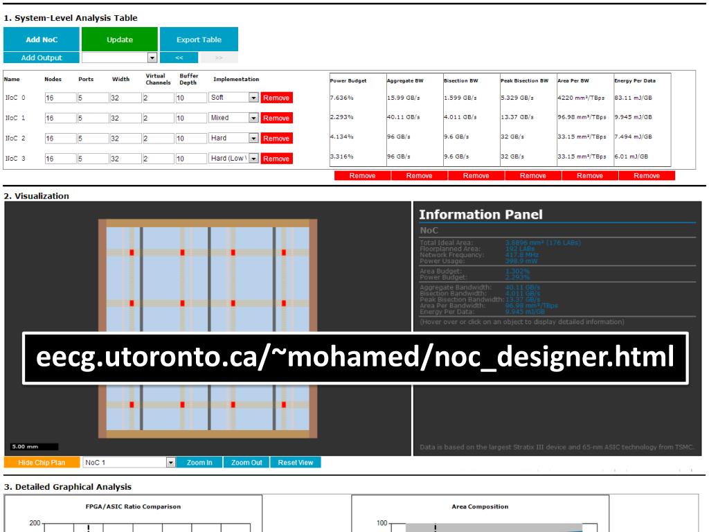Click the Zoom Out button
The width and height of the screenshot is (709, 532).
pyautogui.click(x=246, y=462)
